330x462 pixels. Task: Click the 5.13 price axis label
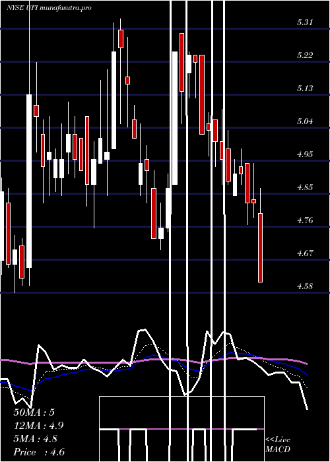coord(305,88)
